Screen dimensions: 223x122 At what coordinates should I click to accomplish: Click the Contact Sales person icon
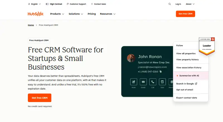point(92,4)
